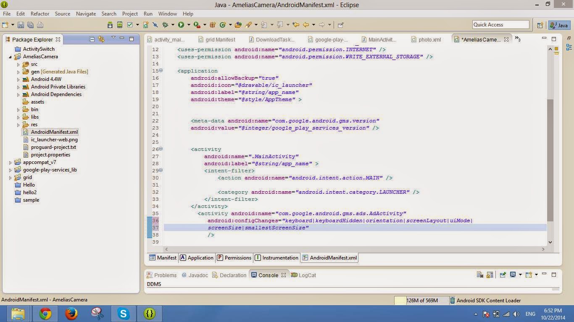Click the Open Console icon
The width and height of the screenshot is (574, 322).
tap(529, 275)
